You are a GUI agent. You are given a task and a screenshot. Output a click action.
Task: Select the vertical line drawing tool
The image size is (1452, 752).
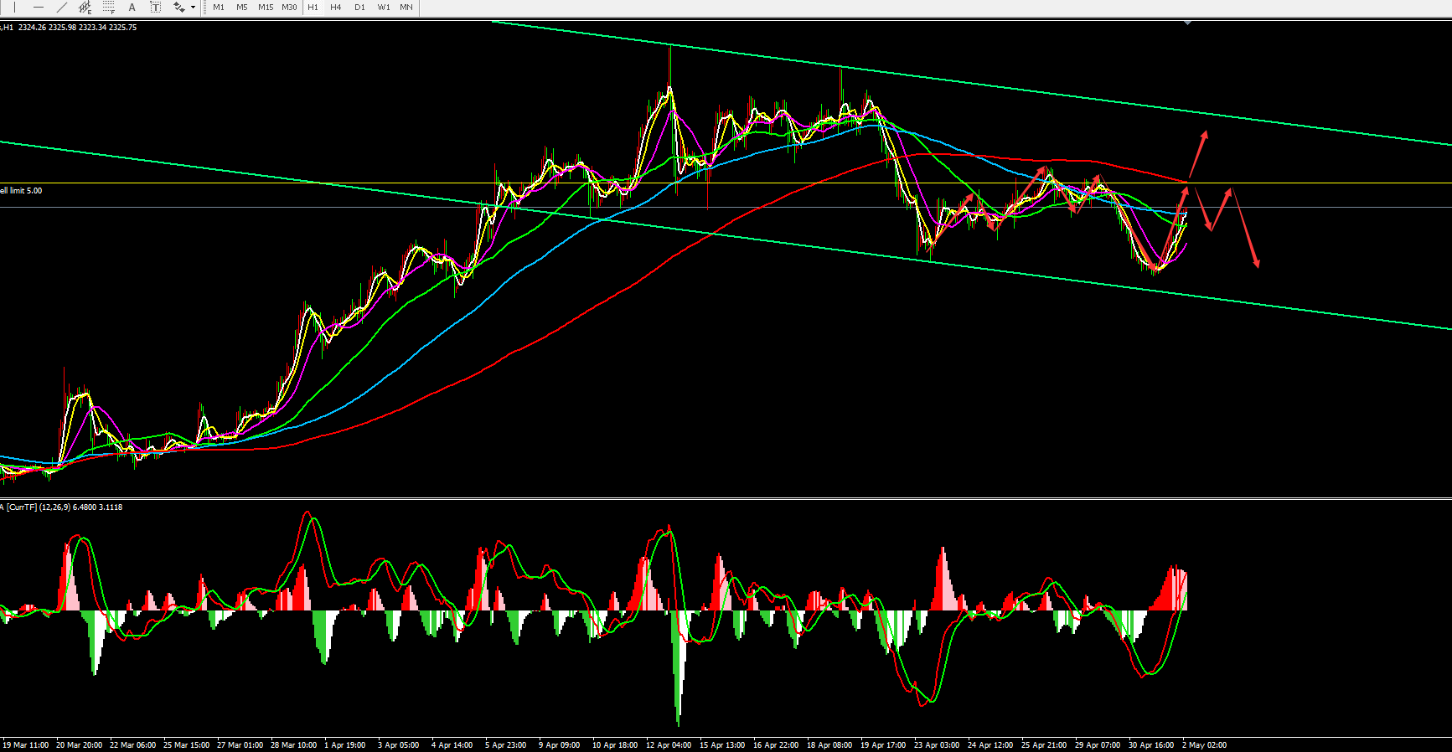click(15, 8)
